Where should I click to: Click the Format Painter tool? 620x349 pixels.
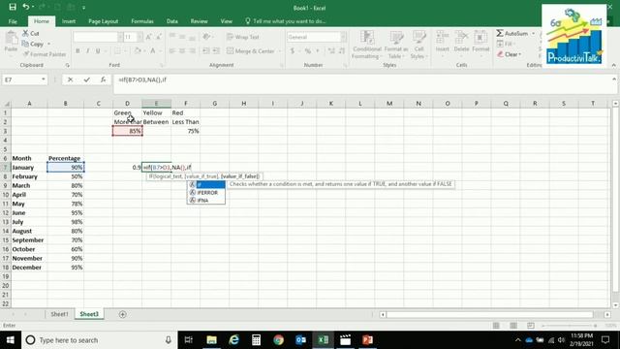(45, 54)
